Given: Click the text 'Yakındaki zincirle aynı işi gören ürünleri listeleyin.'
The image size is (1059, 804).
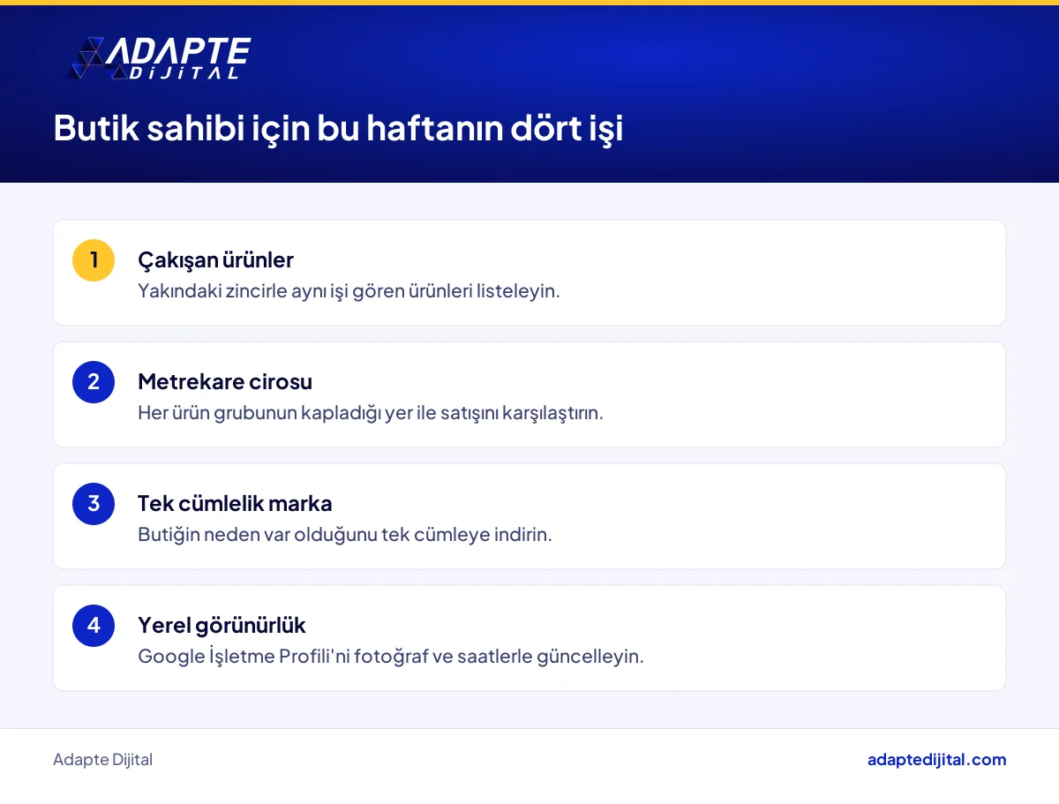Looking at the screenshot, I should 349,290.
